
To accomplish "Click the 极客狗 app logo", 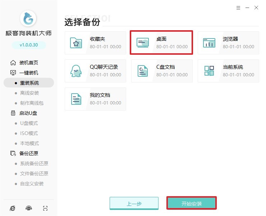I will point(28,18).
